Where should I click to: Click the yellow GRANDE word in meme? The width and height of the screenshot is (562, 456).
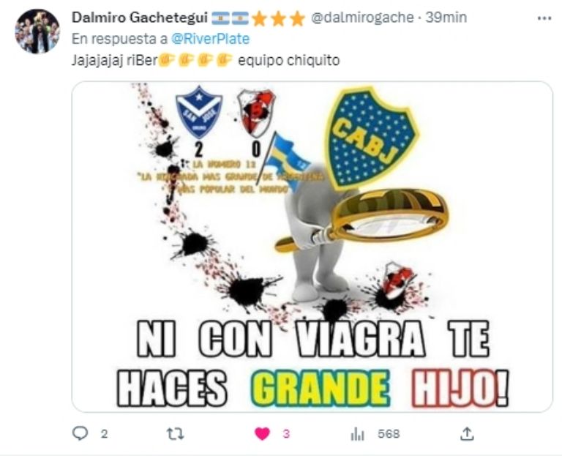coord(320,389)
